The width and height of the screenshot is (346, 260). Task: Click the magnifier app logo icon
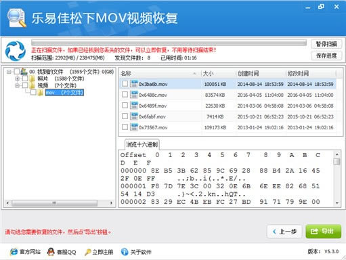(x=16, y=18)
